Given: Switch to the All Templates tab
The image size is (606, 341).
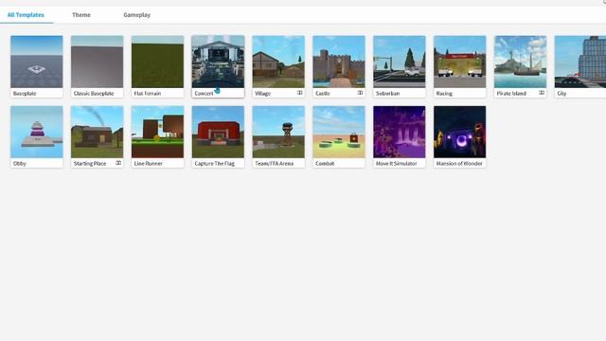Looking at the screenshot, I should click(26, 15).
